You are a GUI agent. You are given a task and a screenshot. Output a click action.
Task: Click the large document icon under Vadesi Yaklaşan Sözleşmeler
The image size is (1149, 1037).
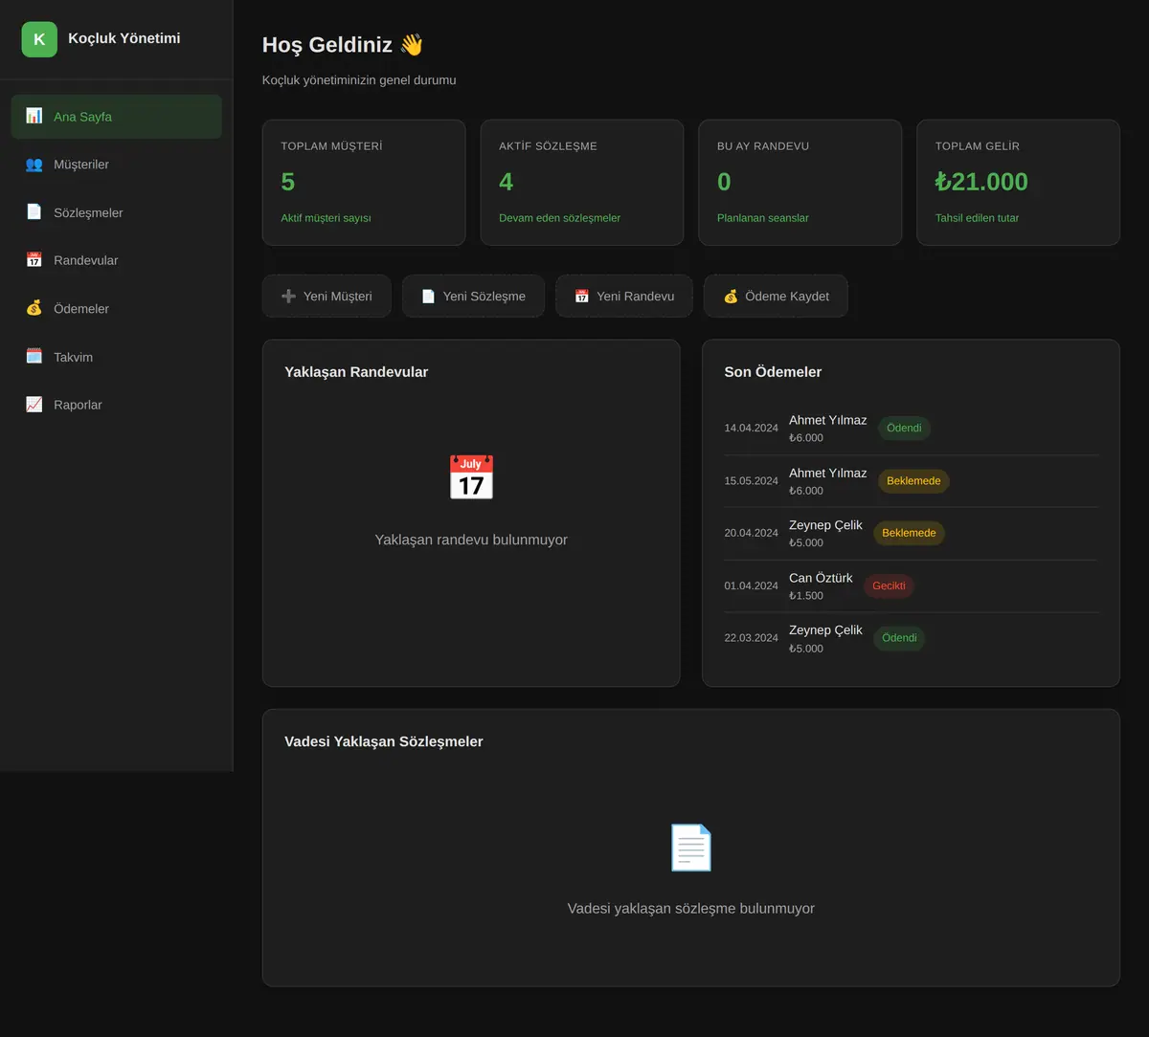(691, 847)
